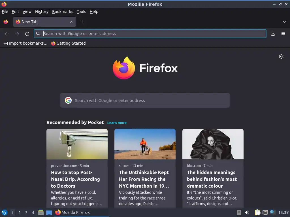Click bbc.com · 7 min source text

(200, 166)
